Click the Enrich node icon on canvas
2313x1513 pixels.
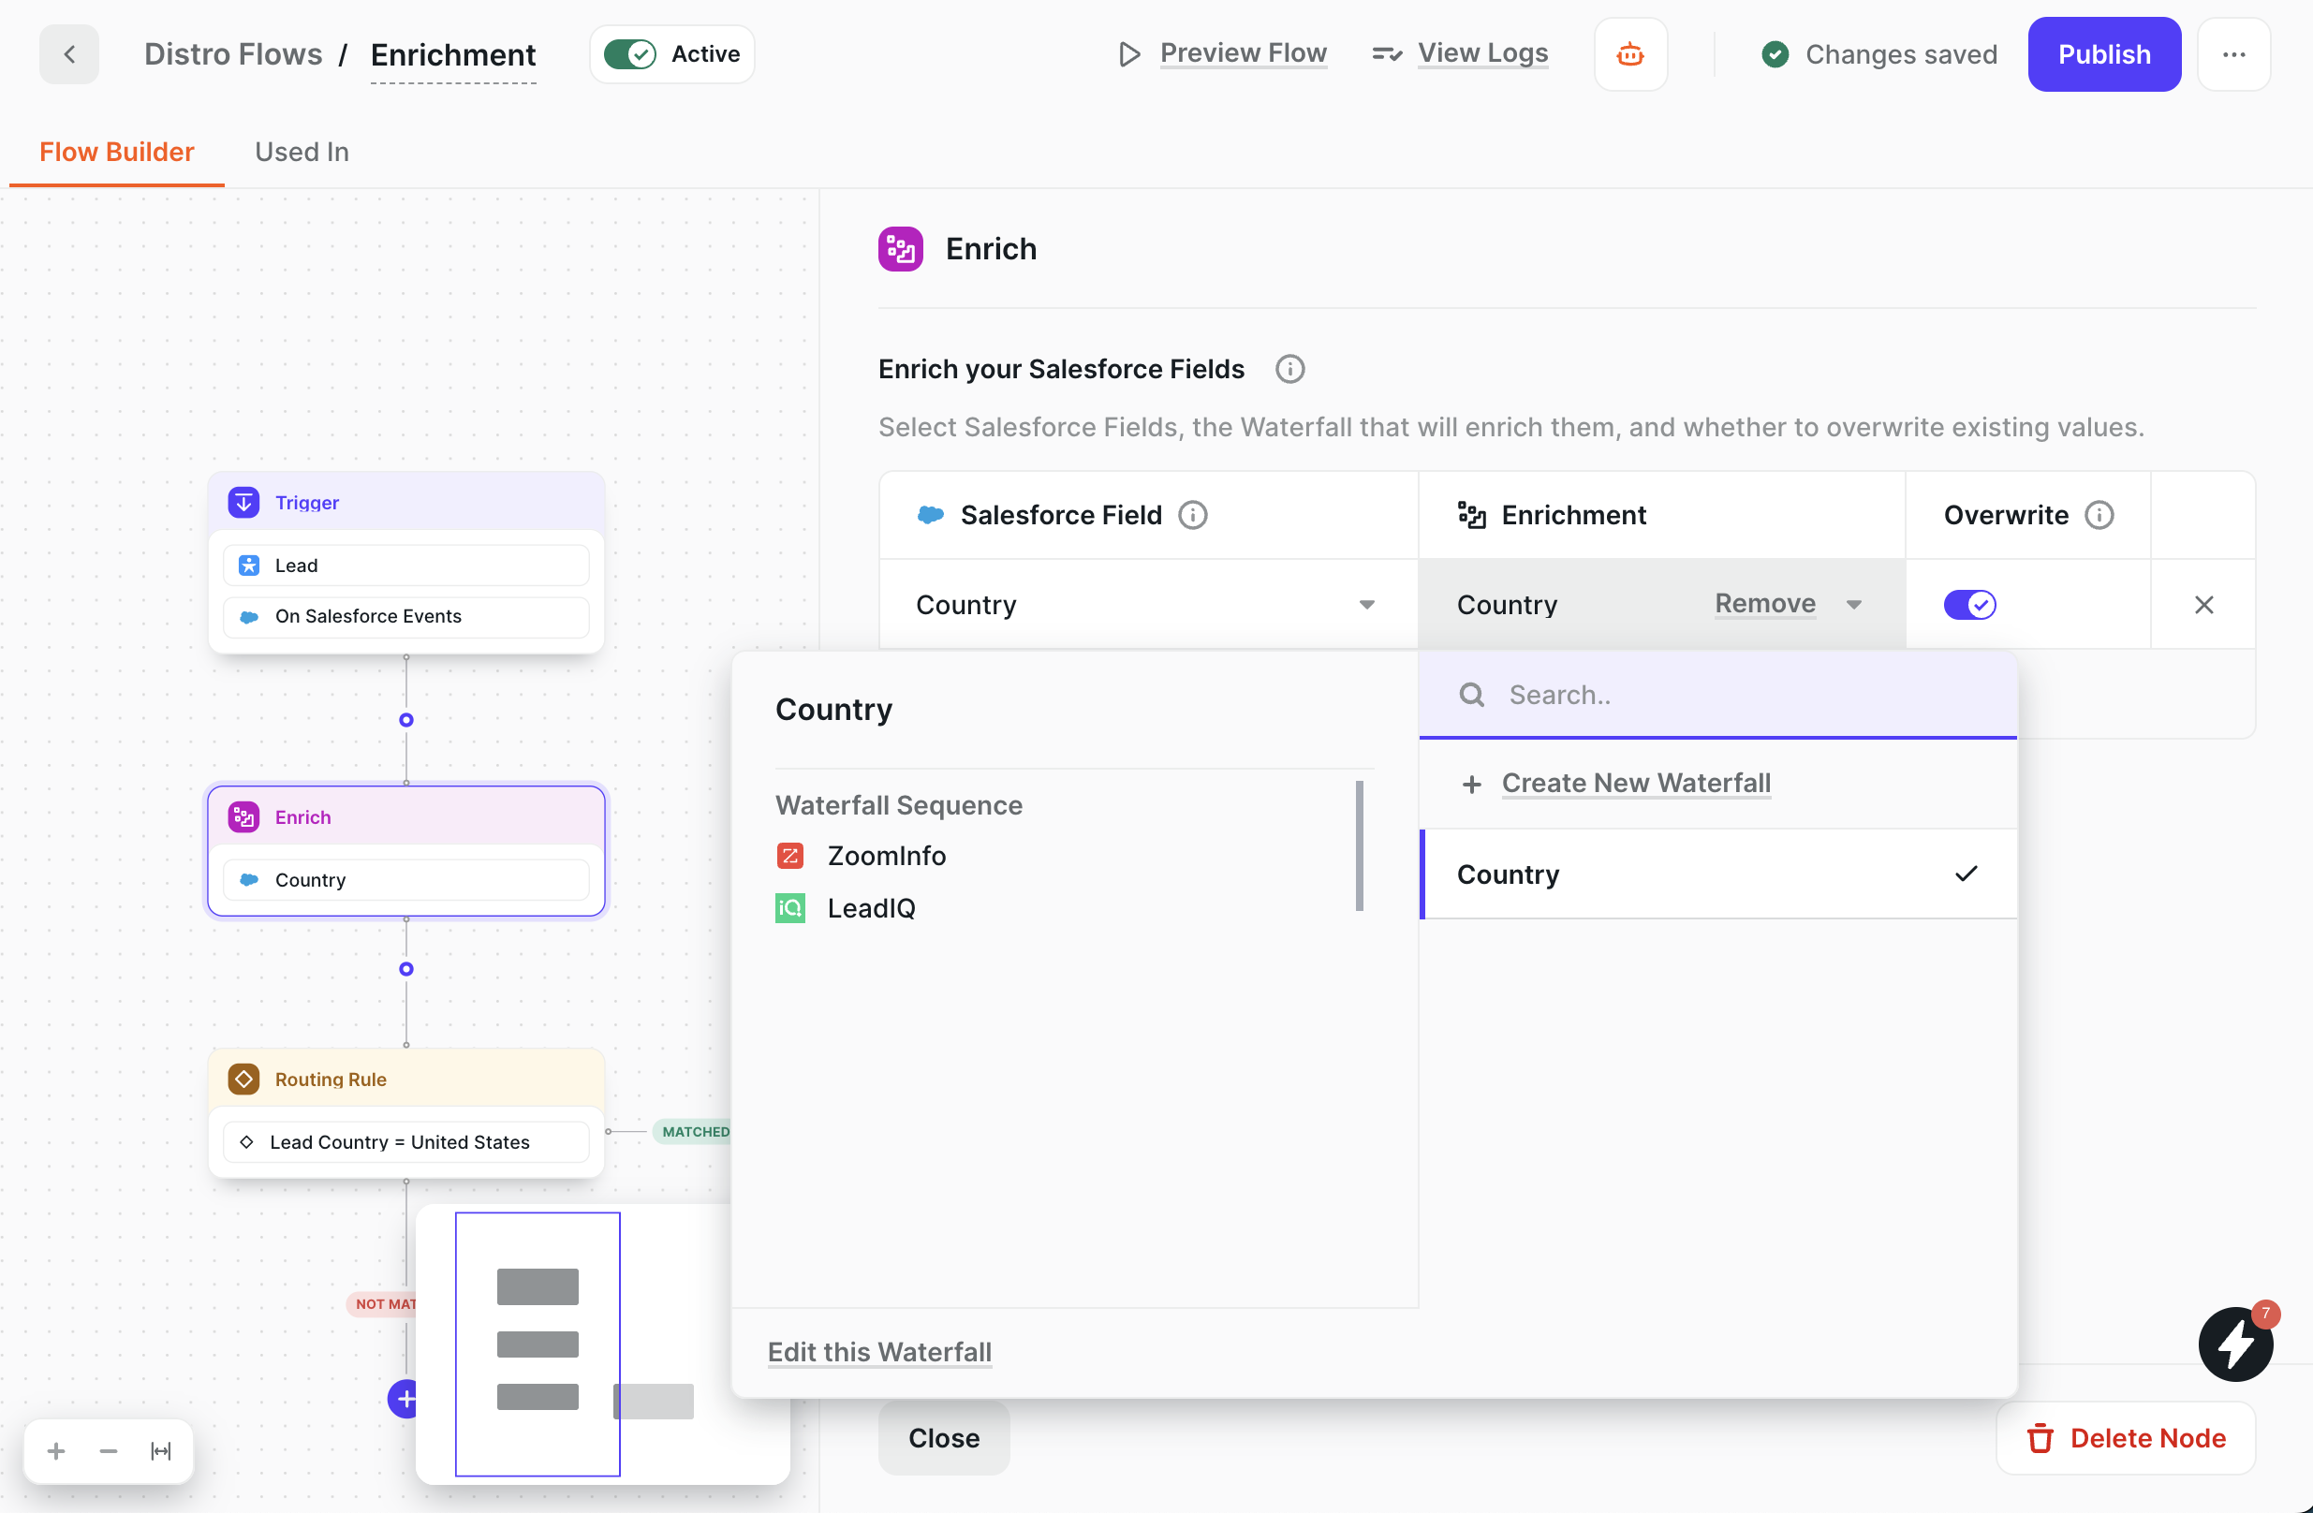(243, 817)
